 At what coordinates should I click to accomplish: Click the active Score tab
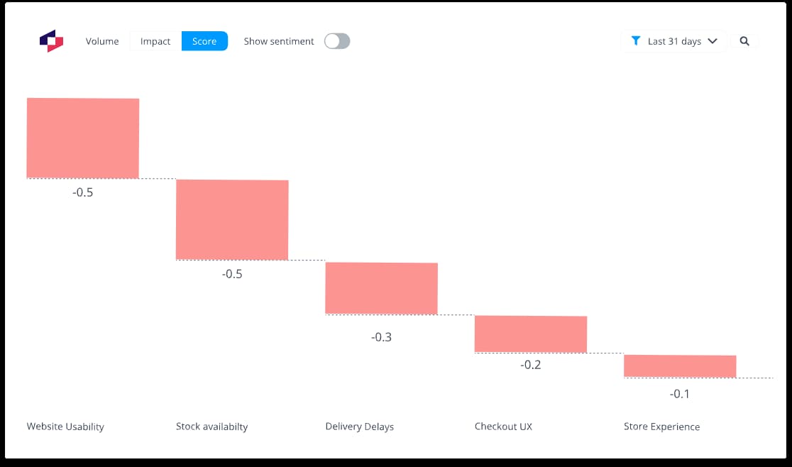tap(204, 41)
